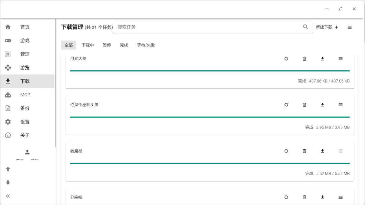Click the search magnifier icon
The width and height of the screenshot is (365, 205).
[x=306, y=27]
